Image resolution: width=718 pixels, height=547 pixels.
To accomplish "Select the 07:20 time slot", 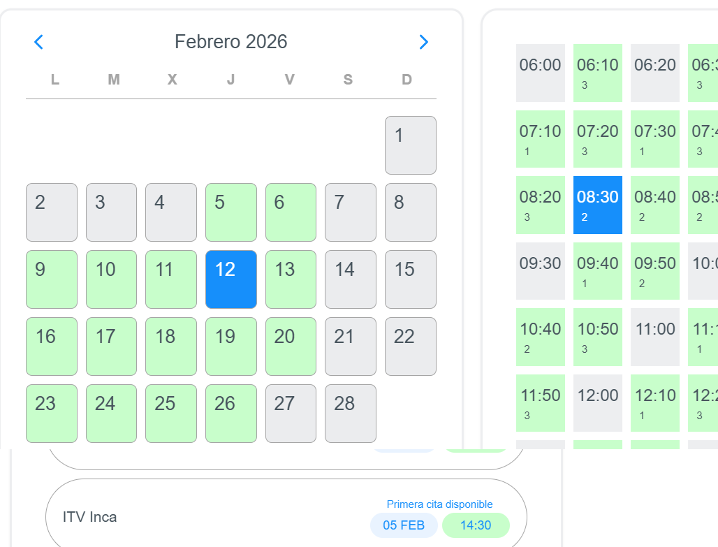I will click(598, 138).
